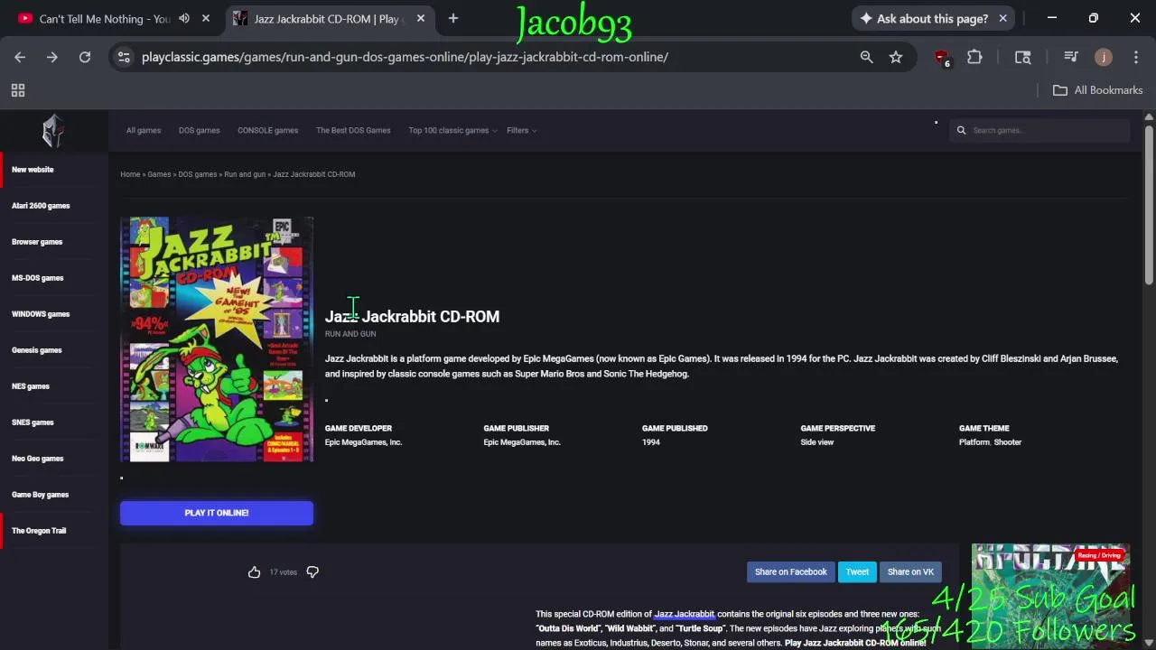
Task: Open Browser games in sidebar
Action: tap(37, 242)
